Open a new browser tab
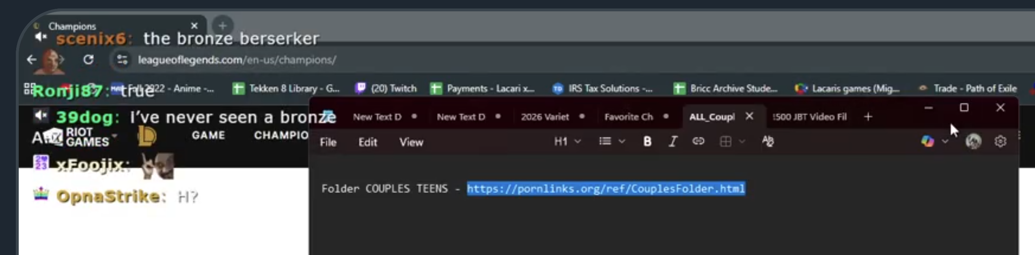1035x255 pixels. (x=222, y=26)
